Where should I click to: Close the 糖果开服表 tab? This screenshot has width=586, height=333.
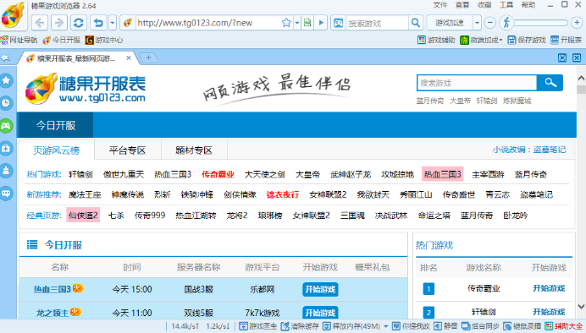pyautogui.click(x=129, y=57)
